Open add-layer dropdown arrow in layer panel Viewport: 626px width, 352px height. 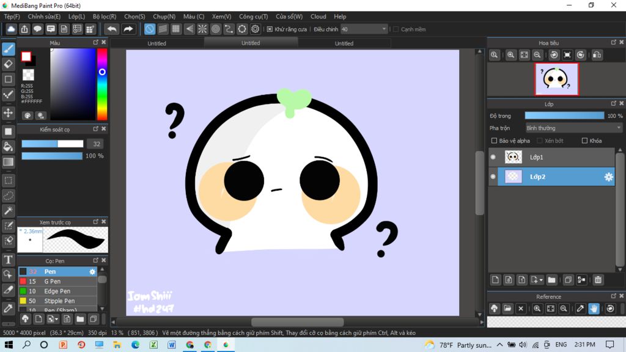[x=541, y=280]
